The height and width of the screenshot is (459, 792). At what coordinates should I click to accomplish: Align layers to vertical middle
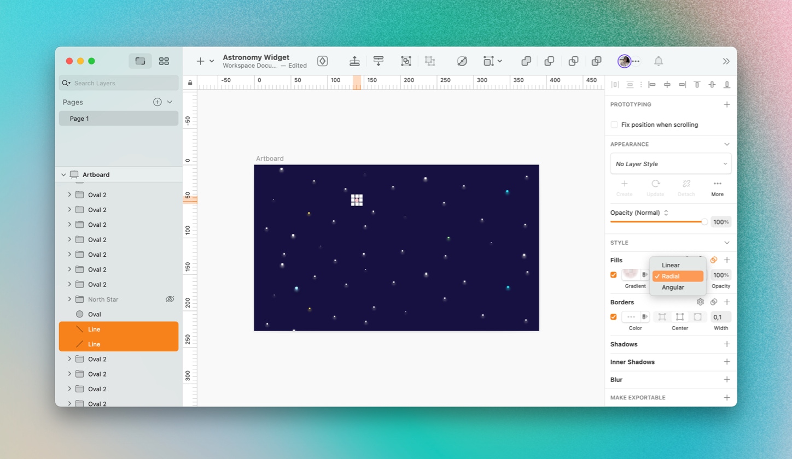[x=712, y=85]
